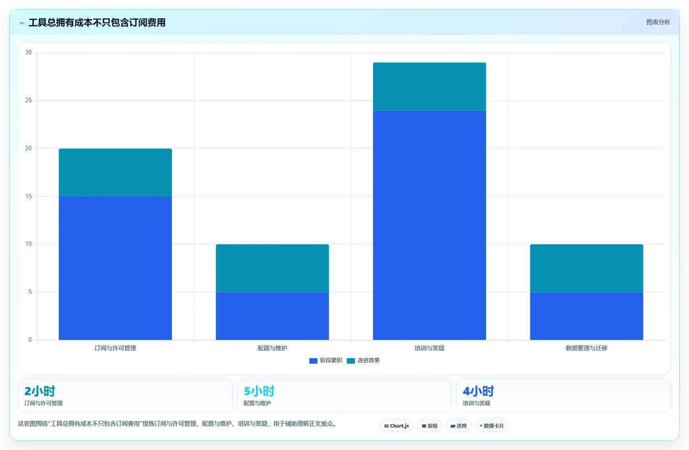Click the teal bar segment for 数据整理与迁移
The image size is (689, 450).
[x=587, y=268]
